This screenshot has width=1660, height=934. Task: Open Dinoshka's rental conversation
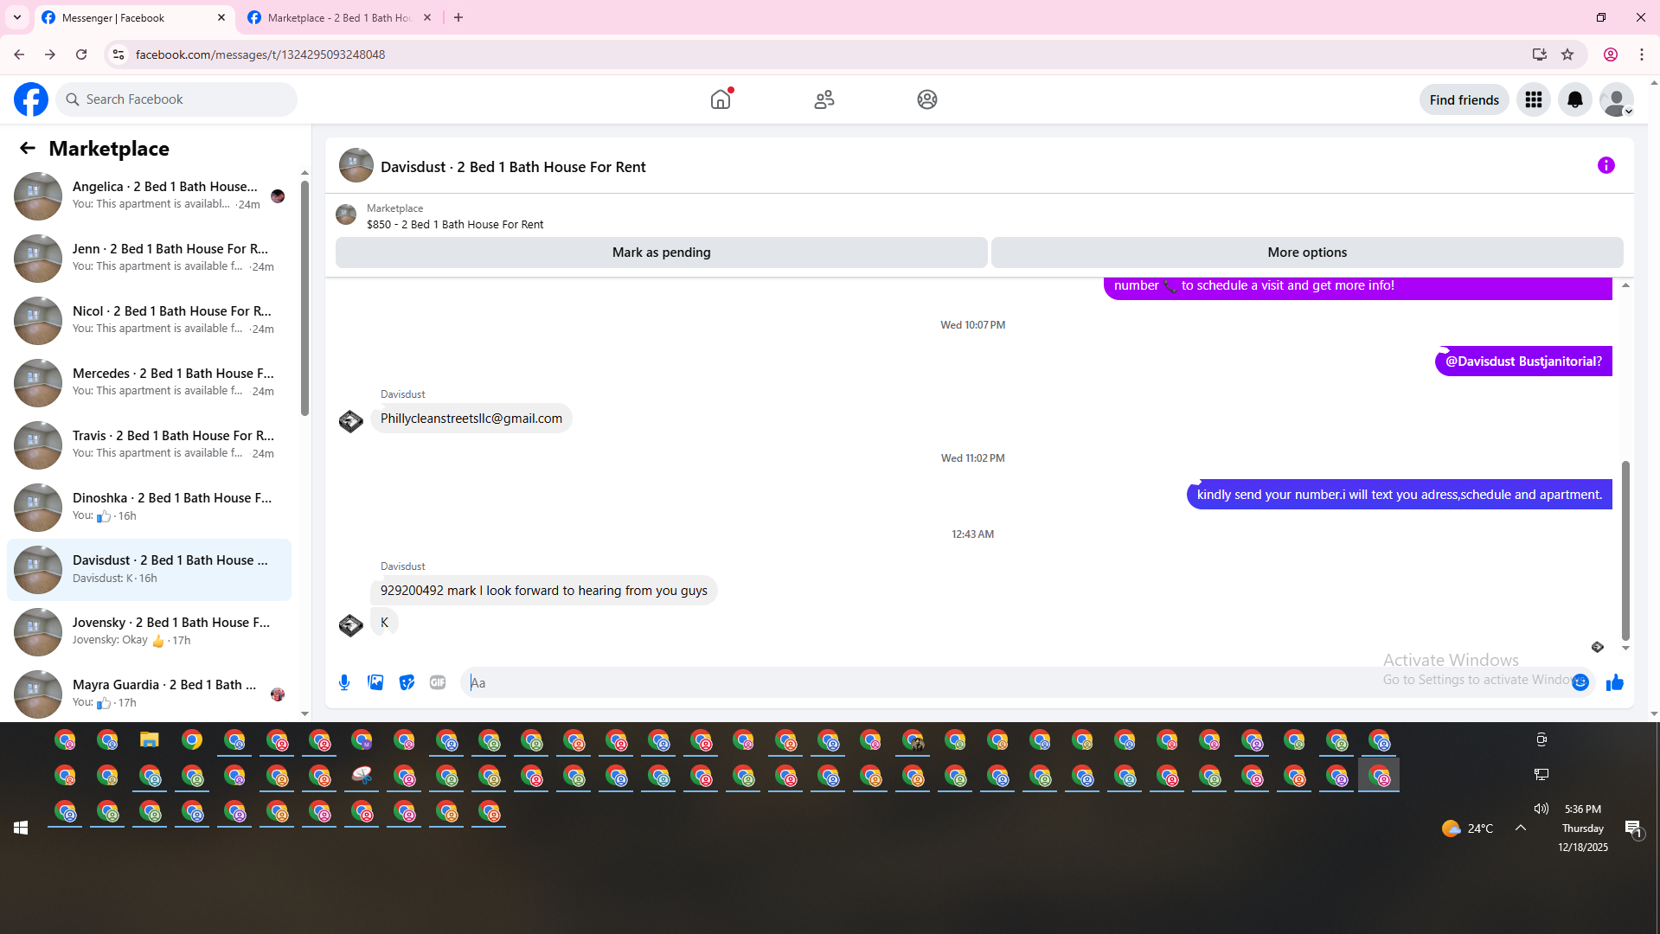tap(149, 508)
